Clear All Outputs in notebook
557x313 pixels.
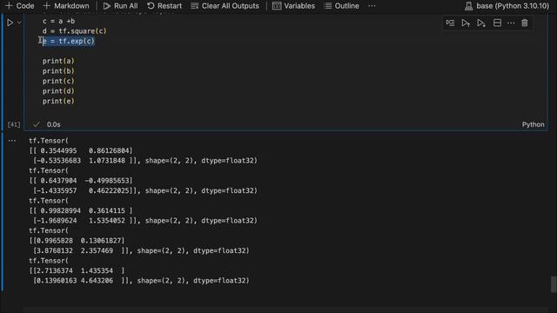pyautogui.click(x=225, y=6)
